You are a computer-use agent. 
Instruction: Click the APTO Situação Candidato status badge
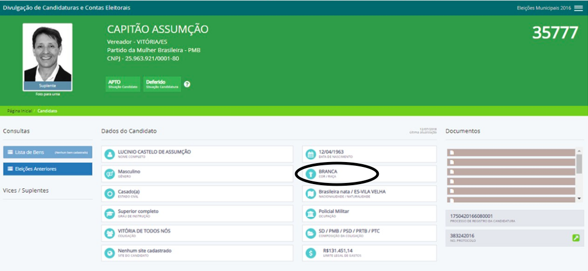pos(122,84)
